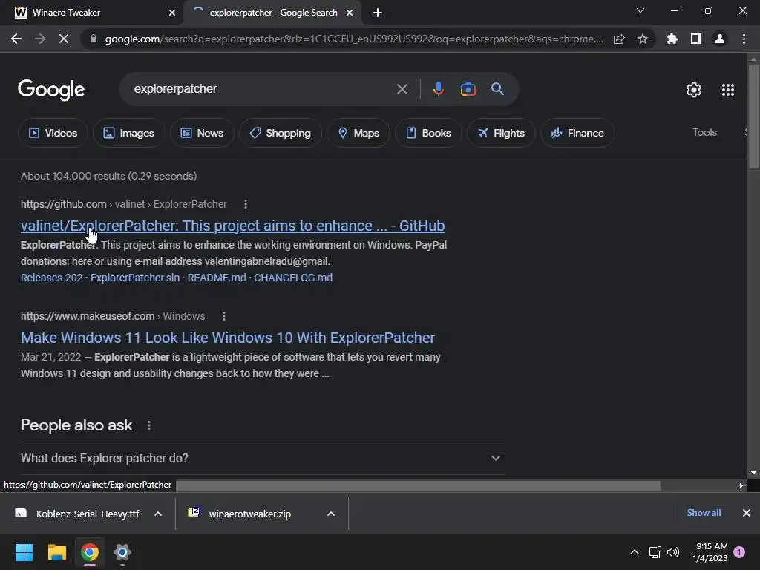760x570 pixels.
Task: Select the github.com › valinet › ExplorerPatcher breadcrumb
Action: (124, 205)
